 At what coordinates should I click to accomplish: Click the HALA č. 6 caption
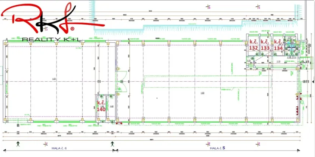click(x=59, y=148)
